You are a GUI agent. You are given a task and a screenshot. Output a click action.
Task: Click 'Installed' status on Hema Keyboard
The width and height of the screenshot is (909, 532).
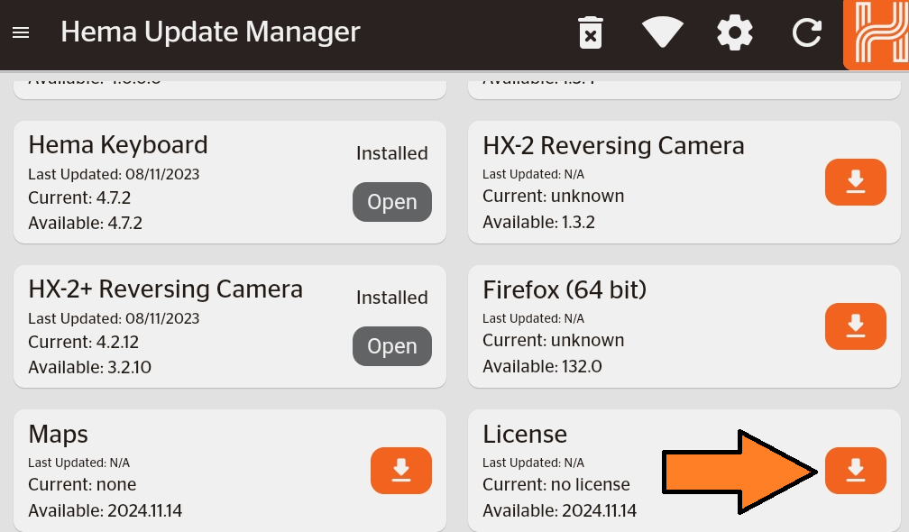[392, 153]
